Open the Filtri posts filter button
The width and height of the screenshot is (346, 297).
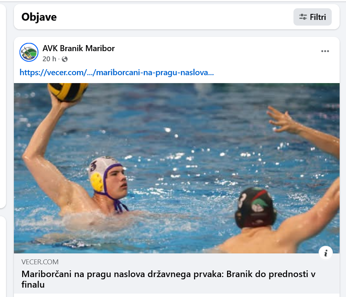coord(312,17)
